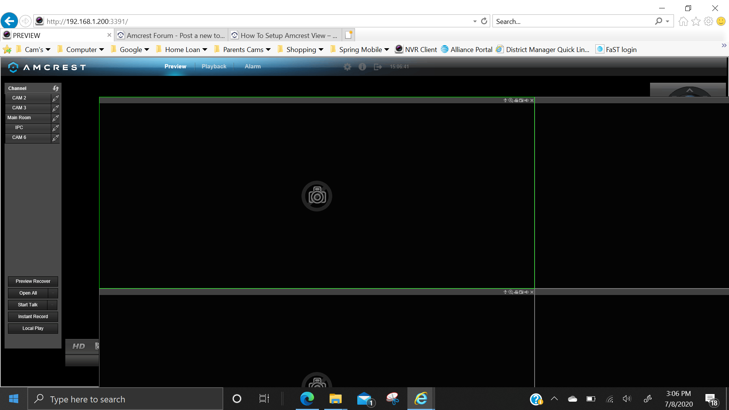This screenshot has height=410, width=729.
Task: Open the Shopping bookmarks dropdown
Action: (x=300, y=50)
